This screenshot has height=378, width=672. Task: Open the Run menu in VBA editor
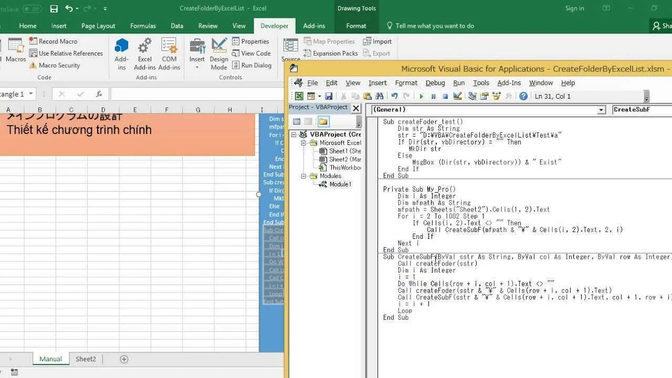point(459,82)
